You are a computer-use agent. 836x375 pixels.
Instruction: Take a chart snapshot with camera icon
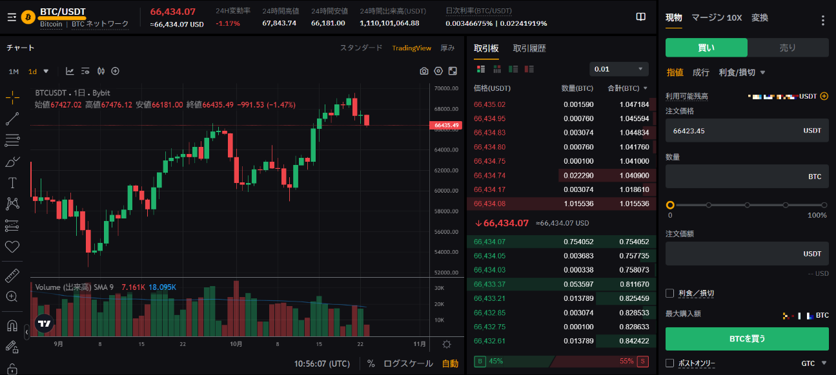(x=424, y=71)
